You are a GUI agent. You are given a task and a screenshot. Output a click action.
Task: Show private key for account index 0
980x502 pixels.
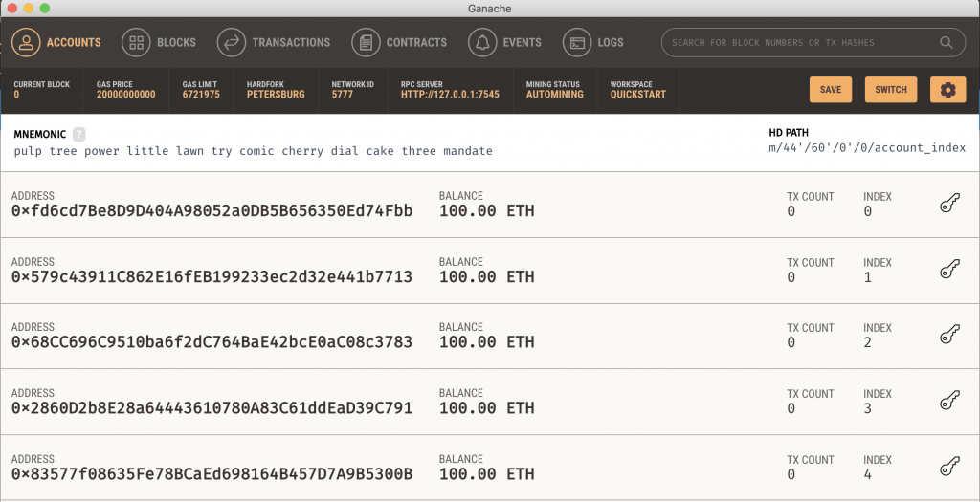[949, 204]
